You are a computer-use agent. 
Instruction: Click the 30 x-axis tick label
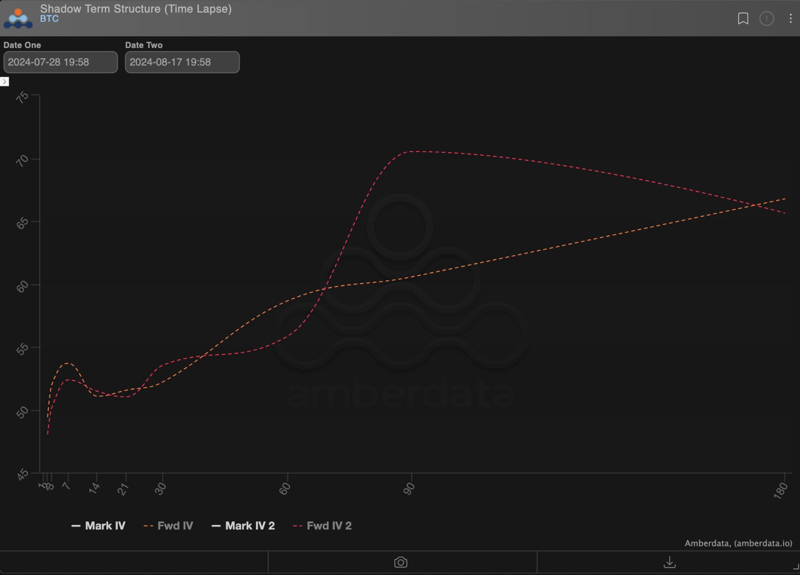pos(160,489)
